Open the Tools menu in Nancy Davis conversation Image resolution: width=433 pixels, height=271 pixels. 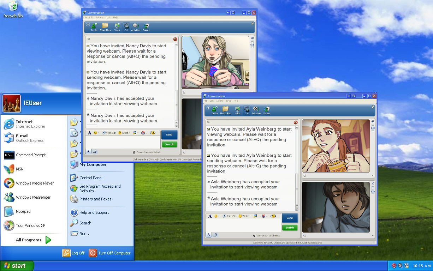[x=108, y=18]
